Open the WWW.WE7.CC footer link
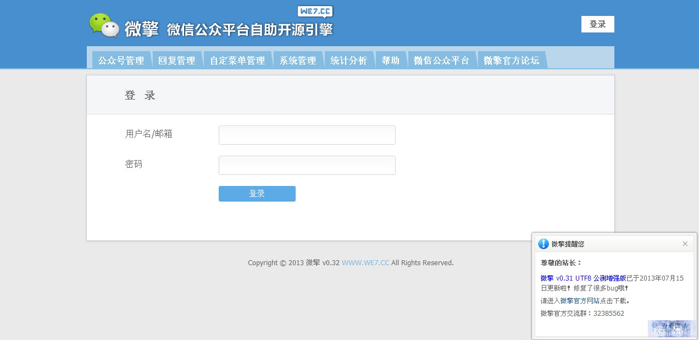Screen dimensions: 699x340 pyautogui.click(x=365, y=263)
